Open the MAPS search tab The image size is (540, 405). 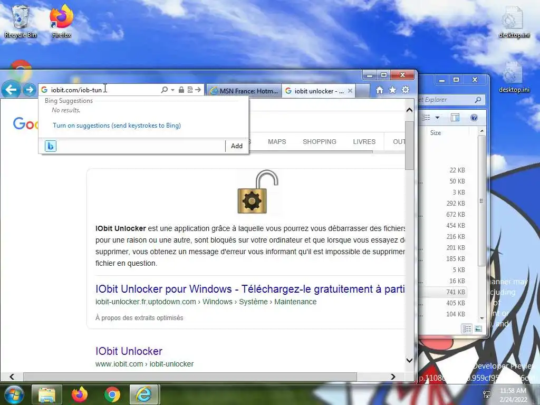[x=277, y=141]
